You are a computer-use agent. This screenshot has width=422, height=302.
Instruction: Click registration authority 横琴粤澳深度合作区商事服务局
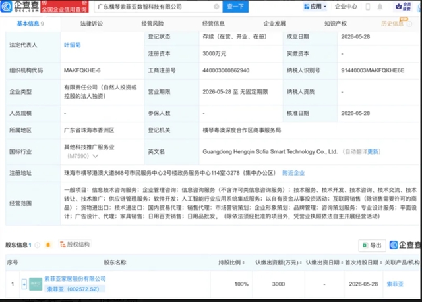[242, 130]
